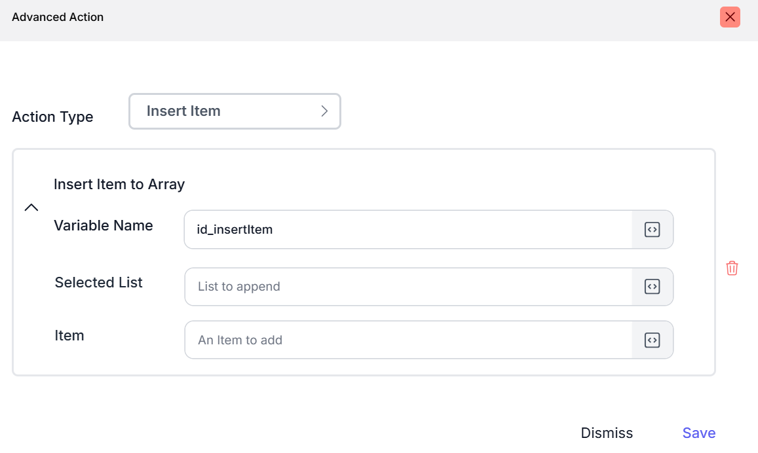758x453 pixels.
Task: Click the code icon beside Variable Name field
Action: point(652,230)
